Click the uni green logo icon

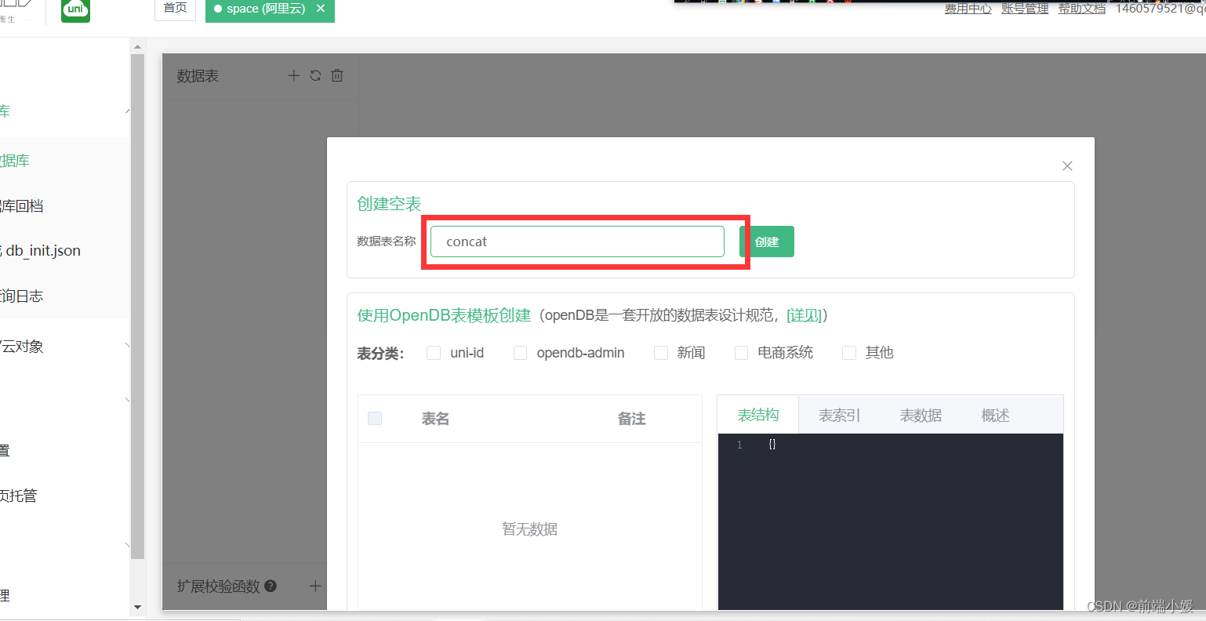tap(75, 10)
